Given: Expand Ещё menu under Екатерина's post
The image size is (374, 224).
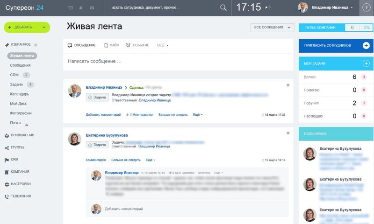Looking at the screenshot, I should (150, 160).
